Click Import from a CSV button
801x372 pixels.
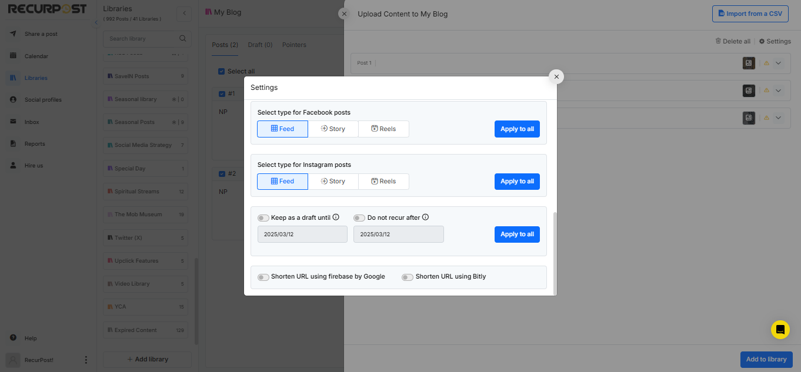[750, 14]
